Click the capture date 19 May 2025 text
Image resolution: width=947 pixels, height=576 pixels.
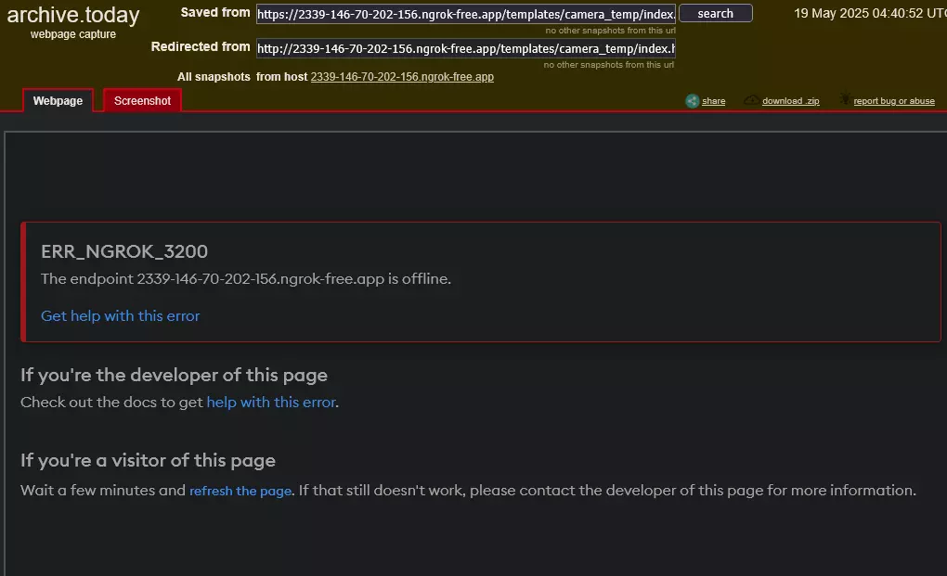click(870, 13)
